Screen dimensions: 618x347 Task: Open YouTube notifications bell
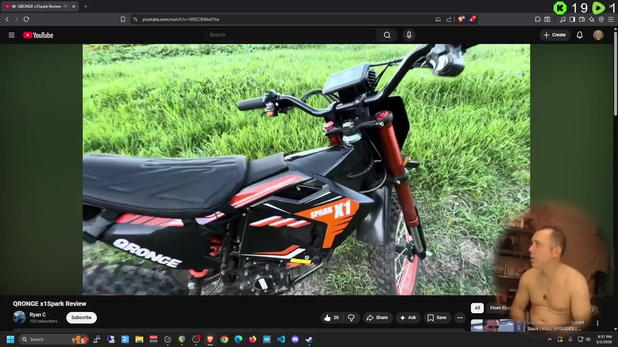579,35
